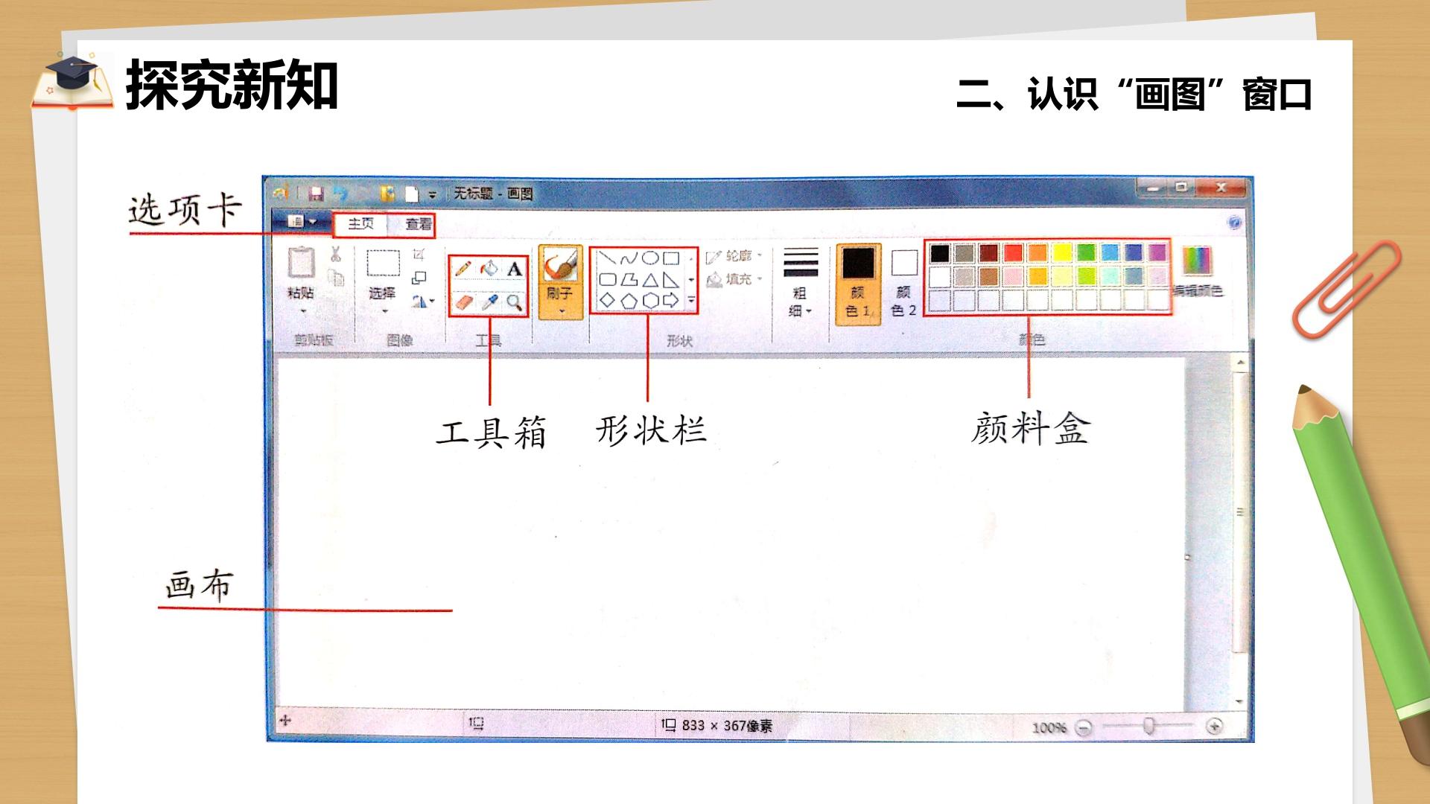Image resolution: width=1430 pixels, height=804 pixels.
Task: Expand the arrow below 选择
Action: coord(384,310)
